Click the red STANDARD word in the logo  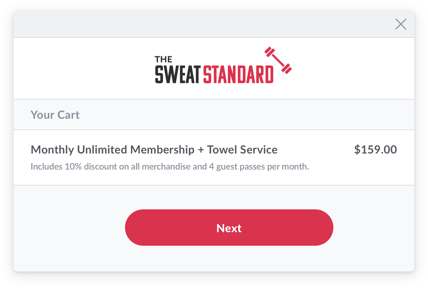[238, 74]
